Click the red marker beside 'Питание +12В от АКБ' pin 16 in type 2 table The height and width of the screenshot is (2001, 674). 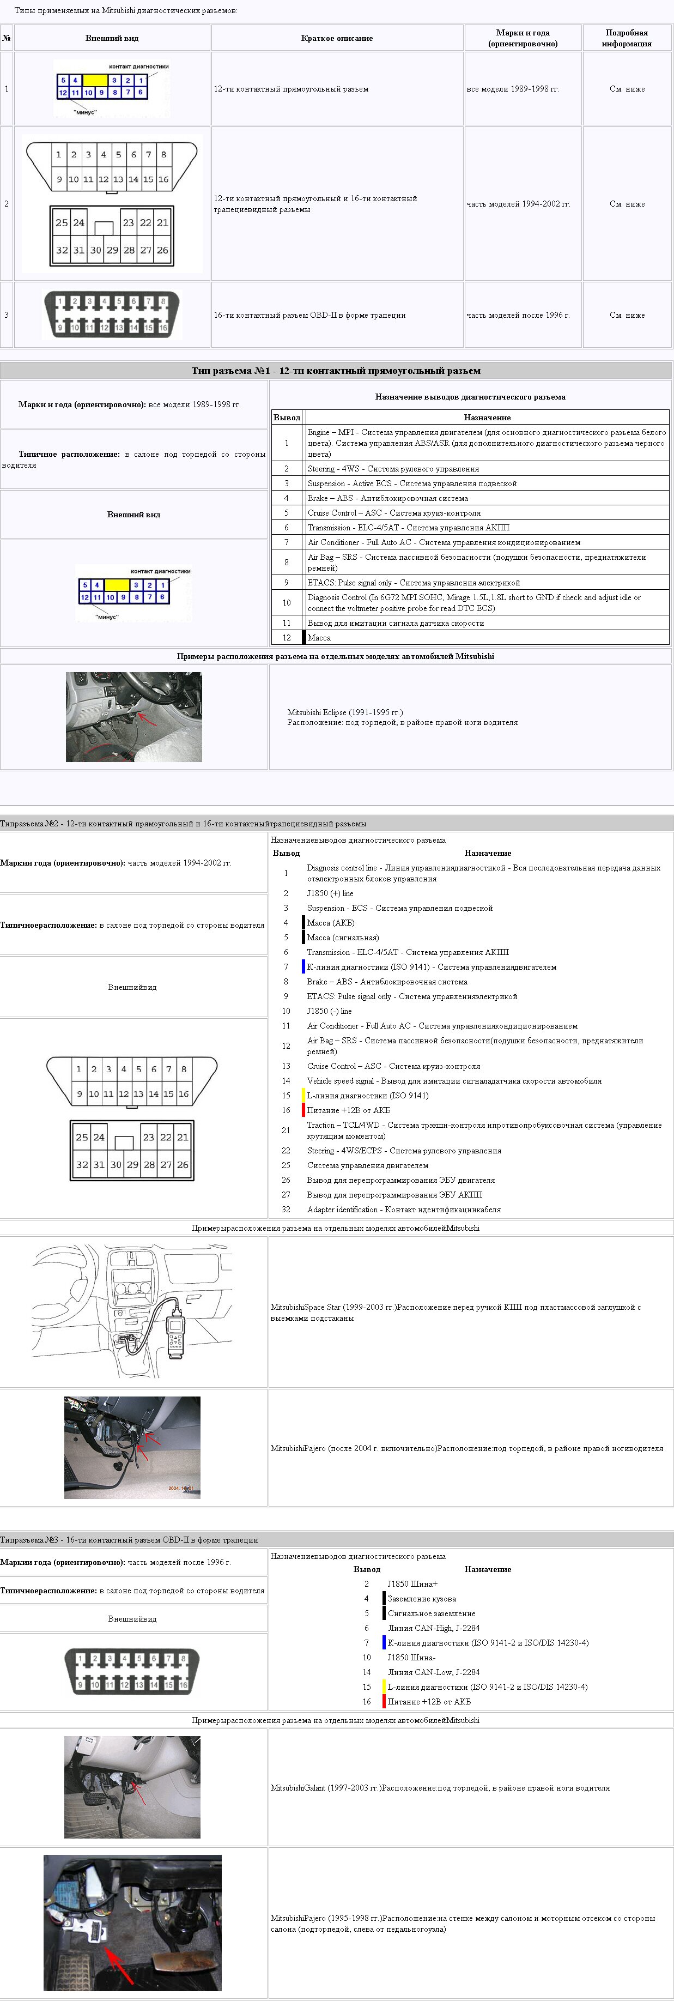(x=303, y=1110)
